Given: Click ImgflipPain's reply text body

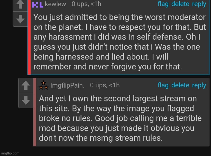Looking at the screenshot, I should (x=120, y=119).
